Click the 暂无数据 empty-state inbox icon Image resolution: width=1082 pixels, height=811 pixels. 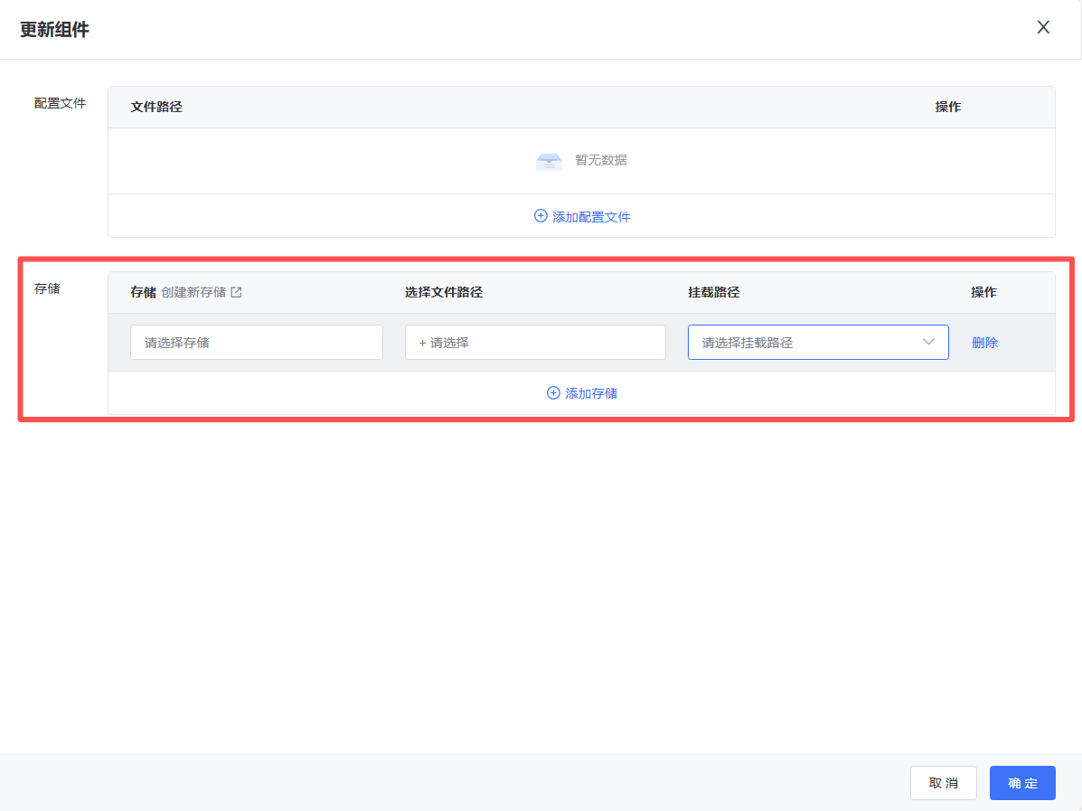549,161
